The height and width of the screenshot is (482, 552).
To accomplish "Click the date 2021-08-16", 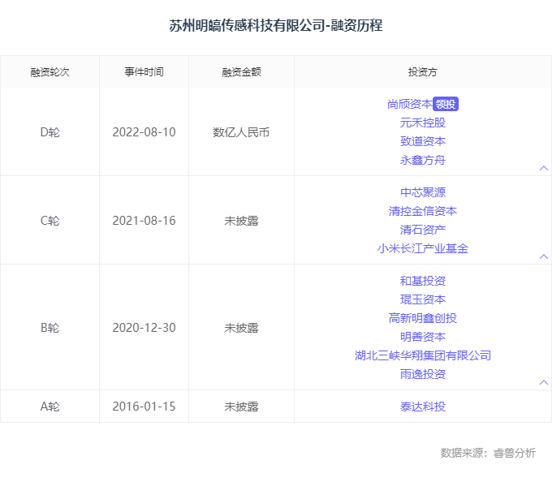I will (144, 221).
